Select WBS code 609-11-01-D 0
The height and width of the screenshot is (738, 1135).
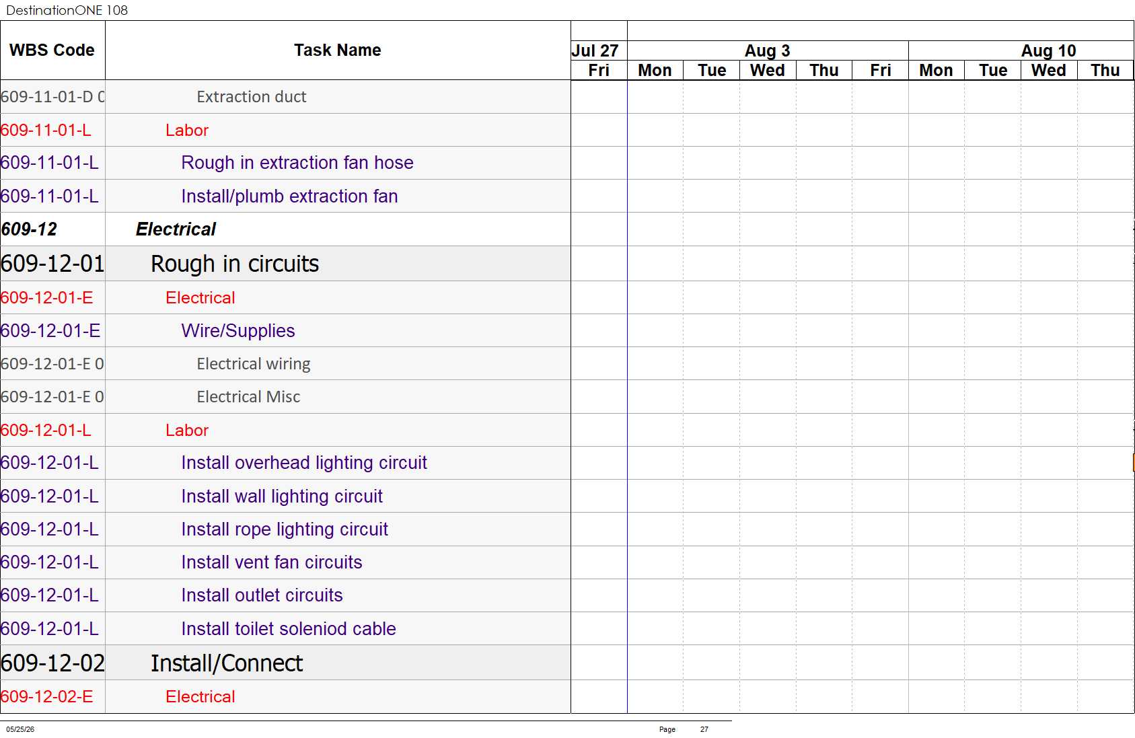(x=52, y=97)
